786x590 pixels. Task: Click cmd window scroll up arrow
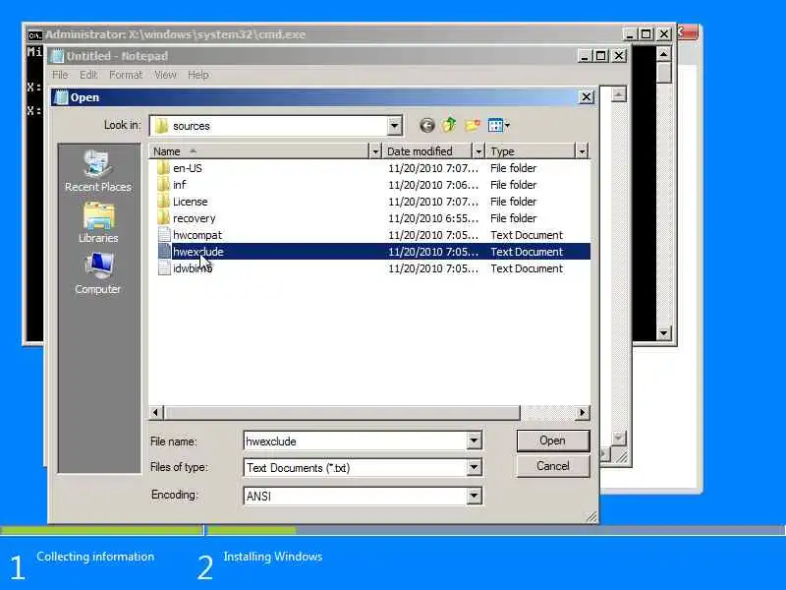point(664,54)
